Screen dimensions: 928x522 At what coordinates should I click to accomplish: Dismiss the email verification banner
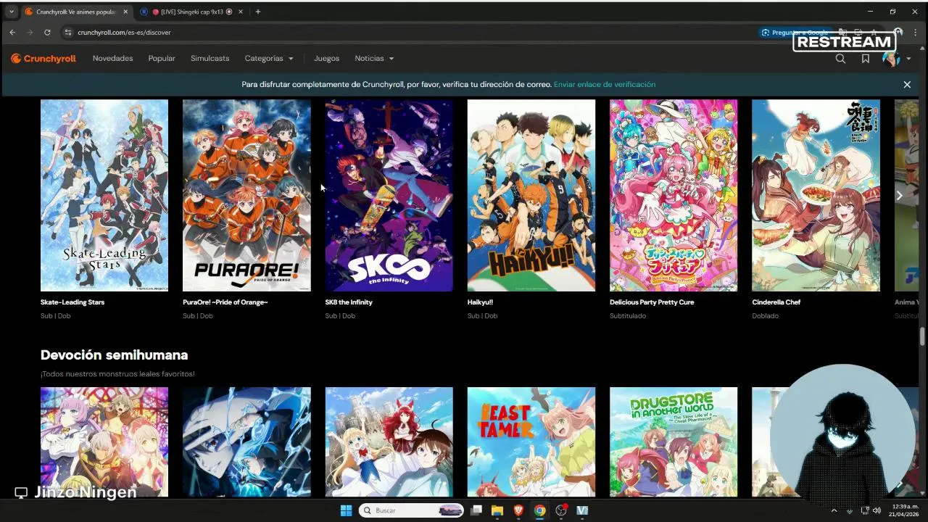coord(907,84)
